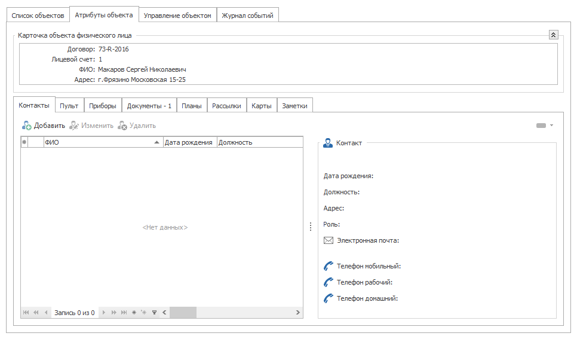Screen dimensions: 577x339
Task: Click the contract number 73-R-2016
Action: (113, 49)
